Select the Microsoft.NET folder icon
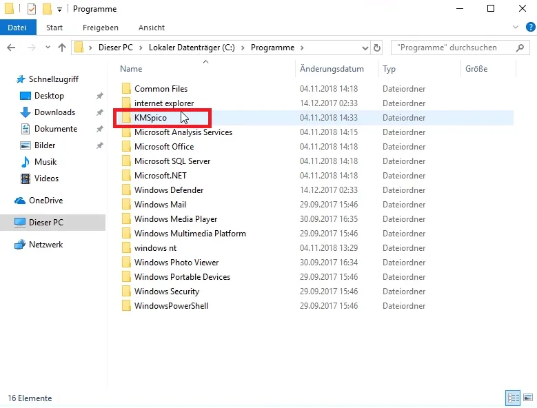Viewport: 537px width, 408px height. pos(126,176)
